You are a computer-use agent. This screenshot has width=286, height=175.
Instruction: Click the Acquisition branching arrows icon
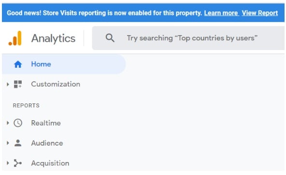(x=18, y=163)
